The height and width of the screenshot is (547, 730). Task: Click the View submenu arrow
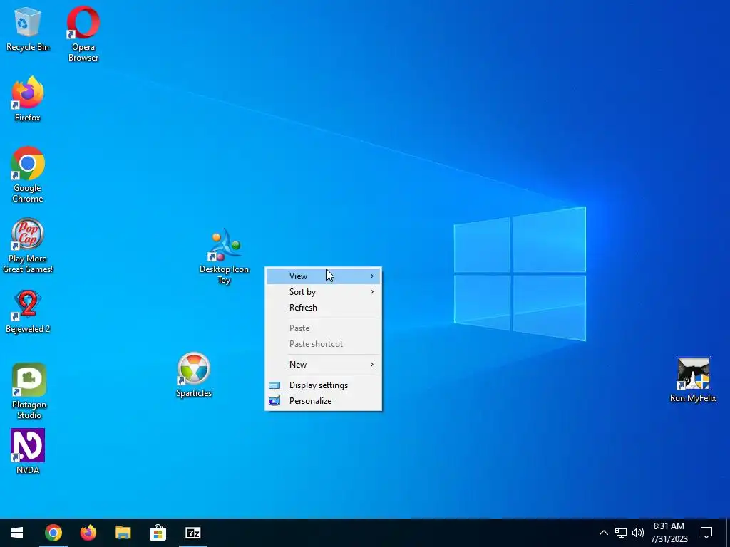point(371,276)
